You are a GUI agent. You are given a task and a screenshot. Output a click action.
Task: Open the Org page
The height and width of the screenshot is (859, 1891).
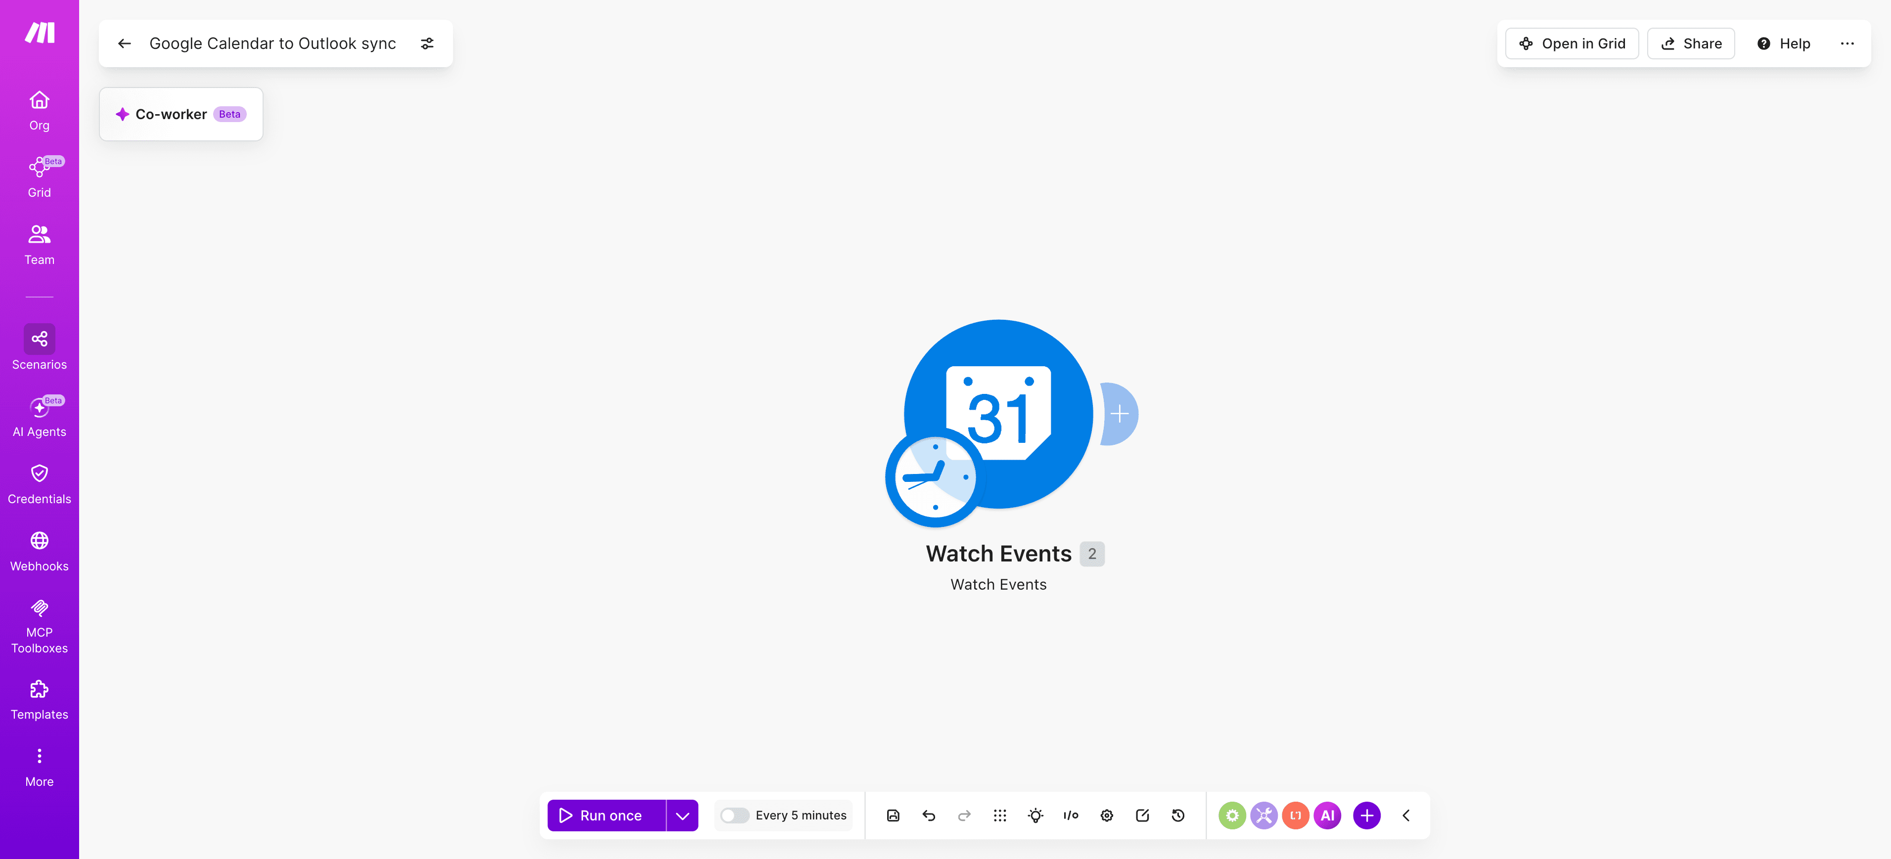(x=40, y=110)
